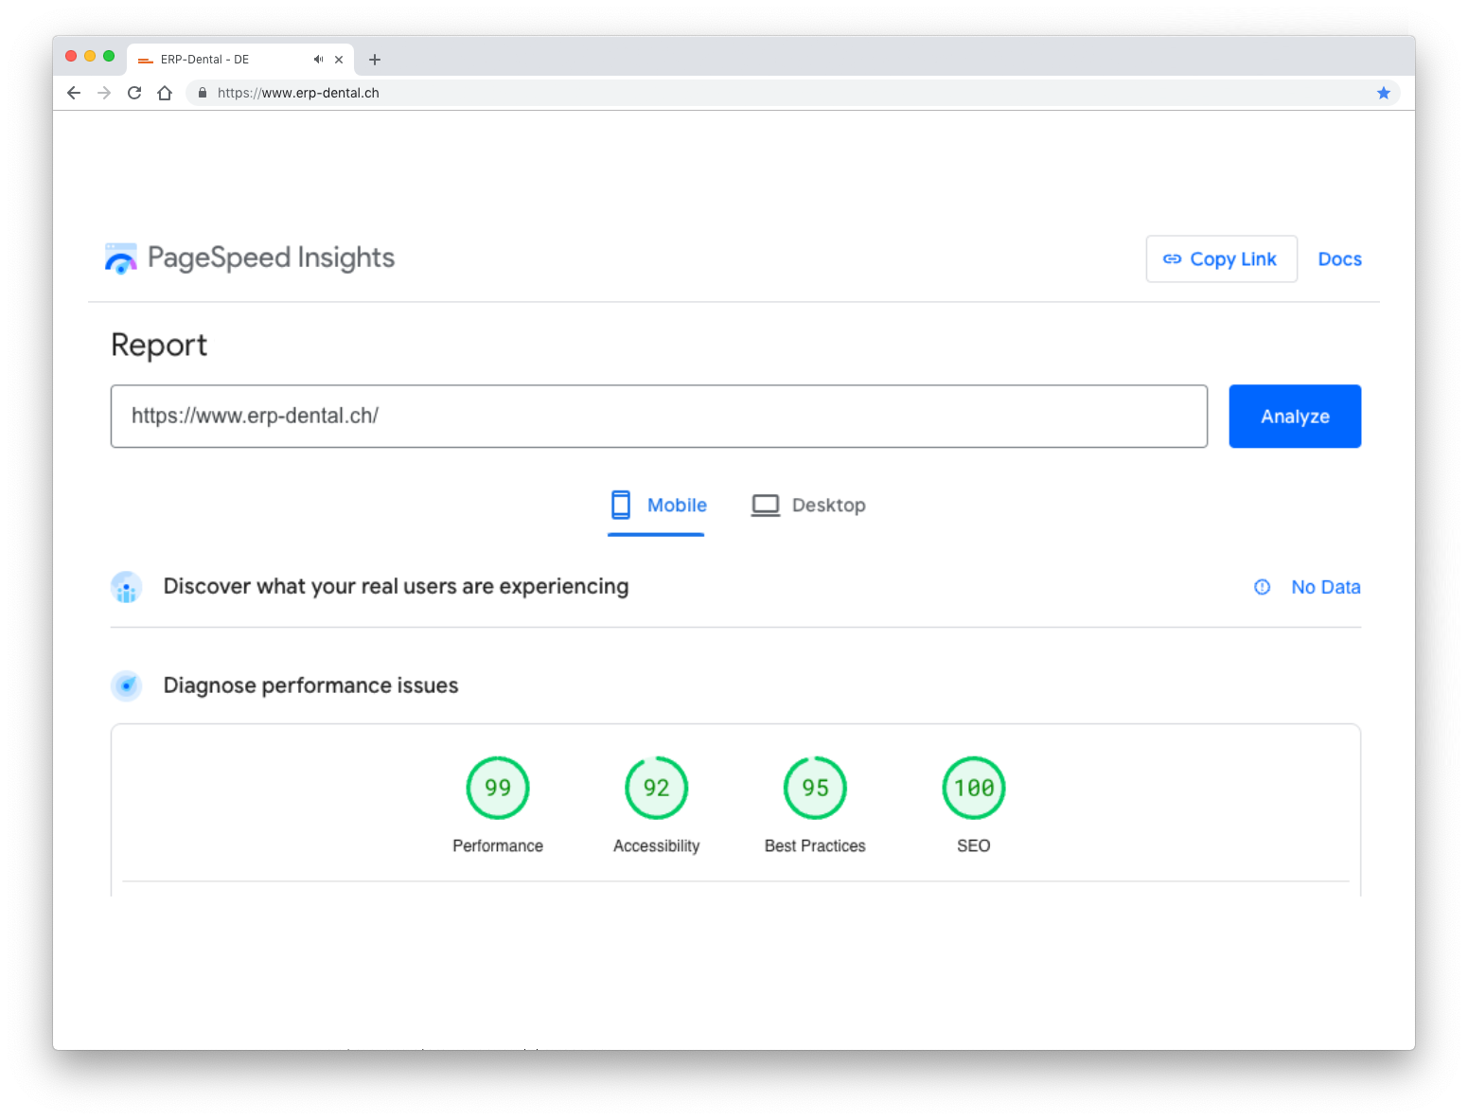Select the ERP-Dental - DE browser tab
Screen dimensions: 1468x1120
tap(240, 59)
